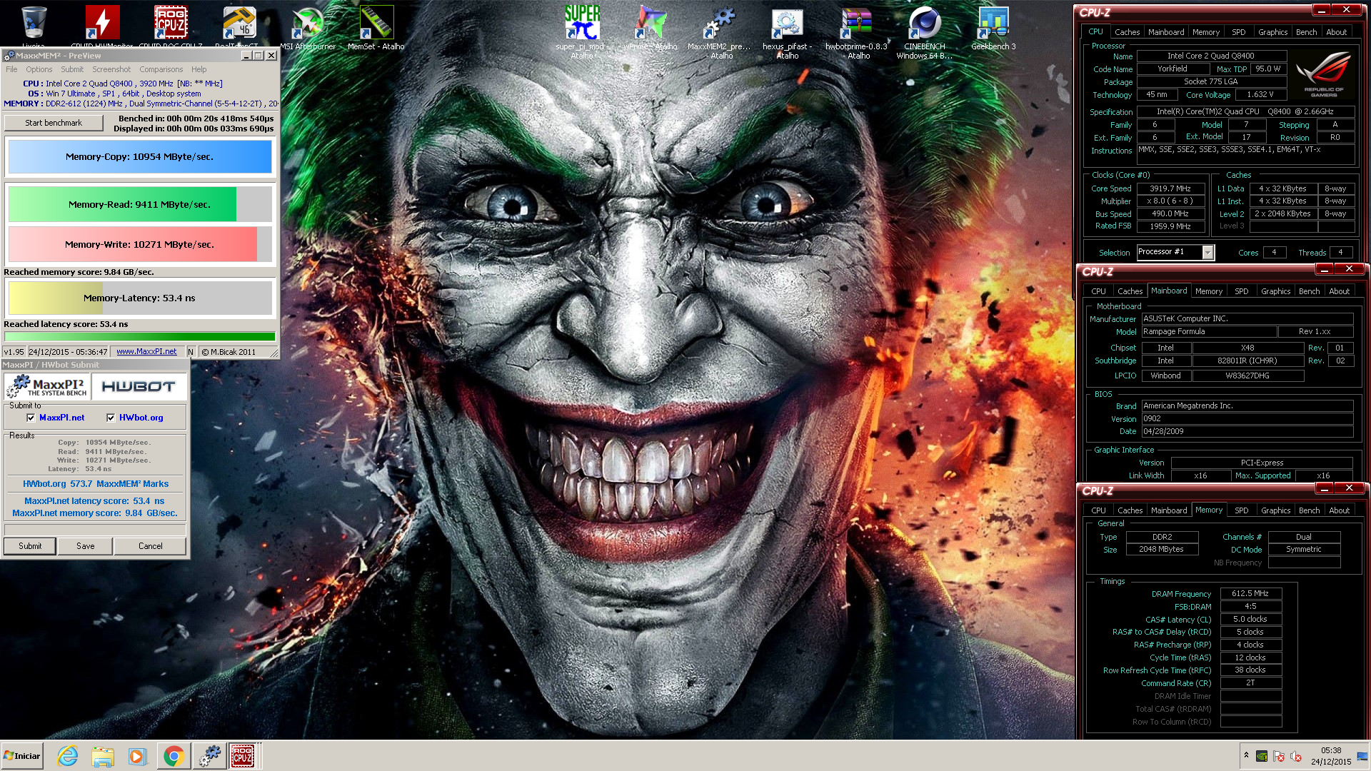This screenshot has width=1371, height=771.
Task: Click the Rampage Formula model field
Action: click(x=1208, y=331)
